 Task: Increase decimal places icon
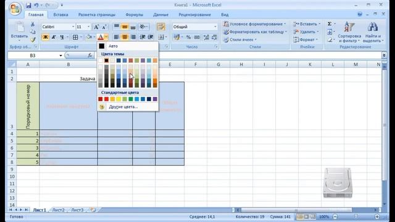(x=206, y=37)
